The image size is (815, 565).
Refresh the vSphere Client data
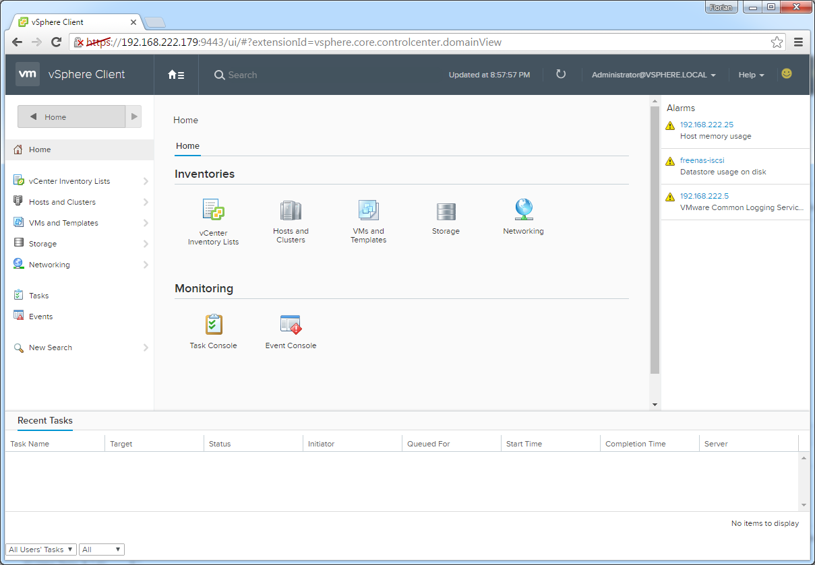pos(561,74)
